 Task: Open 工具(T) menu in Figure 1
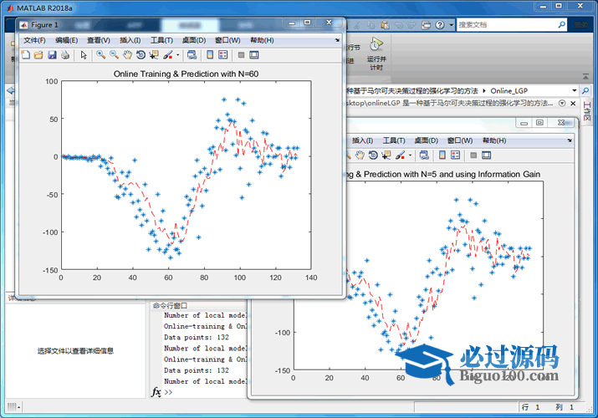161,40
